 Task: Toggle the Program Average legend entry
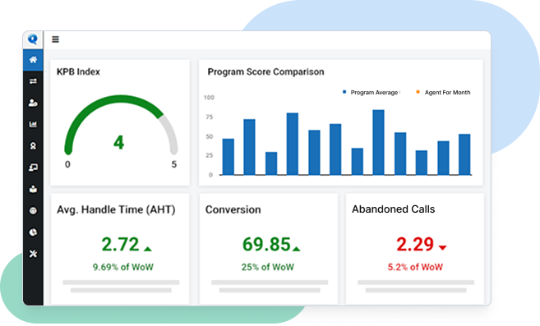(372, 92)
